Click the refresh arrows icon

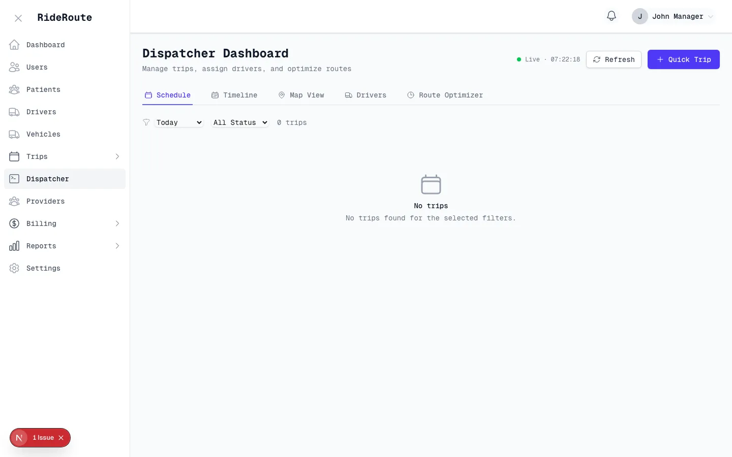(x=597, y=59)
